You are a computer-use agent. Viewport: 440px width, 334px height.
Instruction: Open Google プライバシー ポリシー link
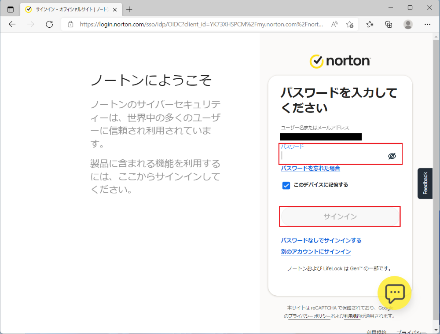point(309,316)
